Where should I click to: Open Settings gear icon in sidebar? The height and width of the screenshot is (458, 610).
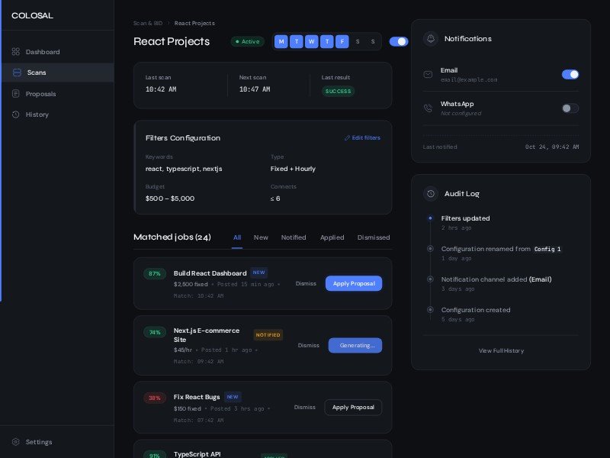pyautogui.click(x=15, y=442)
